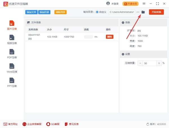Click the 0% progress bar of the file
This screenshot has height=128, width=169.
click(88, 37)
